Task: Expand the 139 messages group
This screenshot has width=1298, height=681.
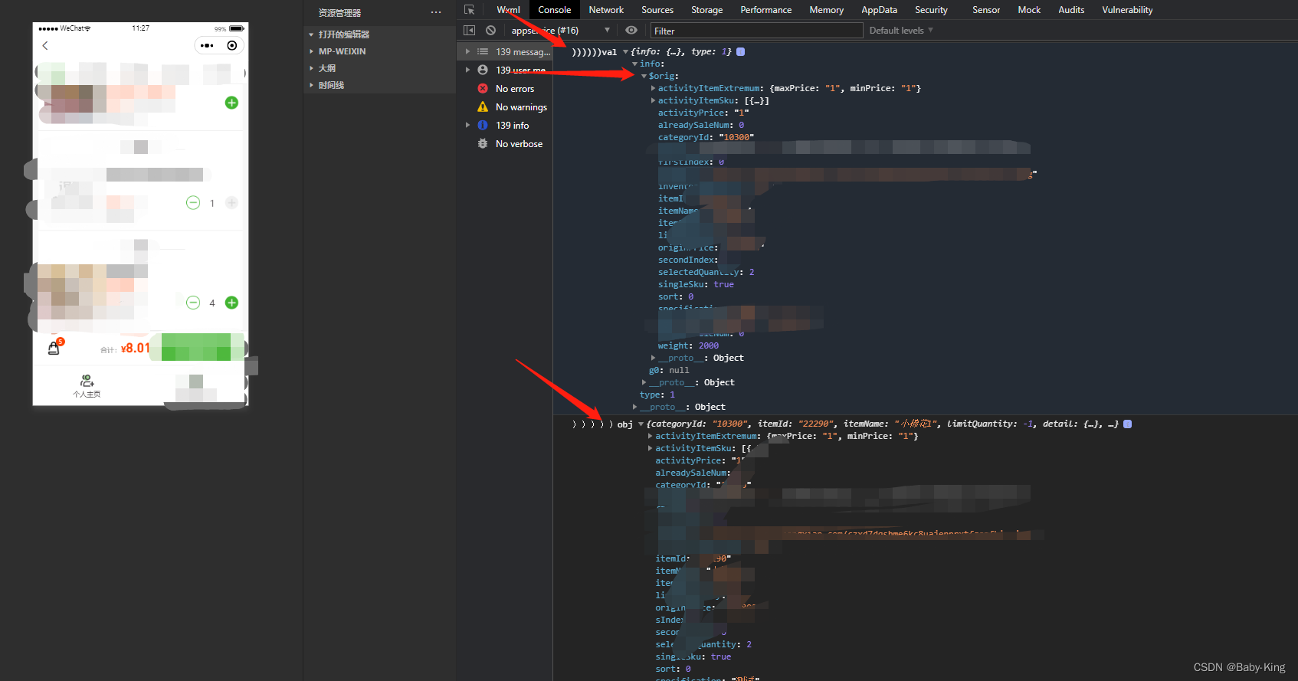Action: [467, 52]
